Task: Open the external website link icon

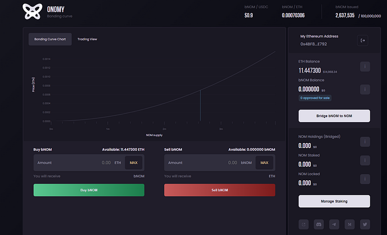Action: point(304,224)
